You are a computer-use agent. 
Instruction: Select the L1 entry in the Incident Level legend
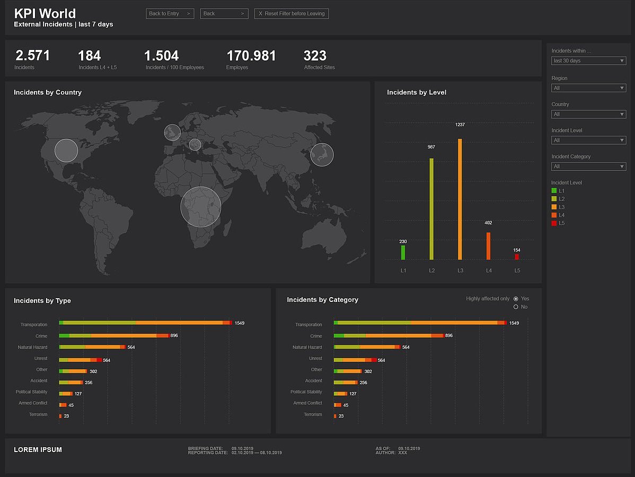coord(559,190)
